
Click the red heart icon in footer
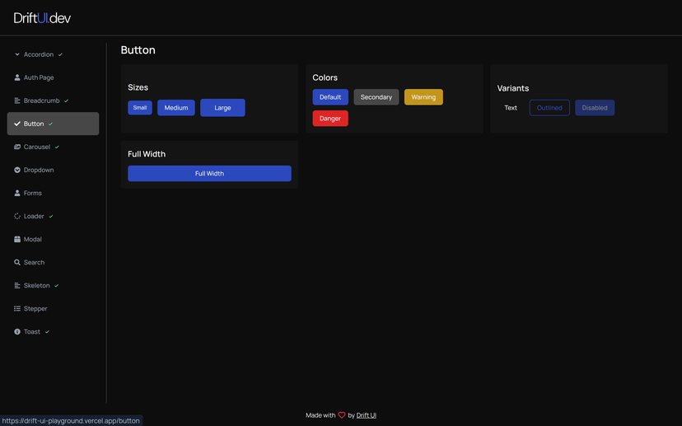point(342,415)
